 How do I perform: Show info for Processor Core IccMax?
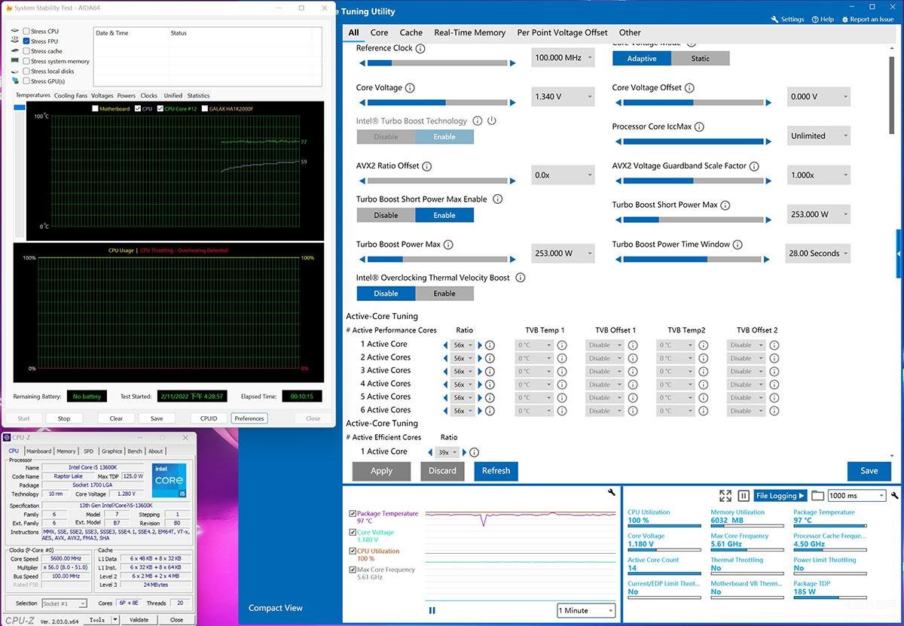click(x=699, y=127)
